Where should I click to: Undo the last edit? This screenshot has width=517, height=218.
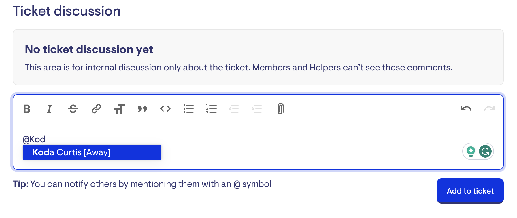click(466, 109)
